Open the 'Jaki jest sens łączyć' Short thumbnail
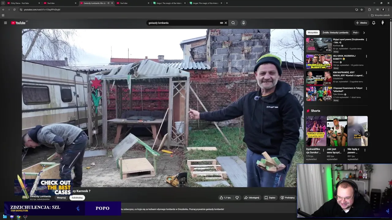 pos(337,131)
